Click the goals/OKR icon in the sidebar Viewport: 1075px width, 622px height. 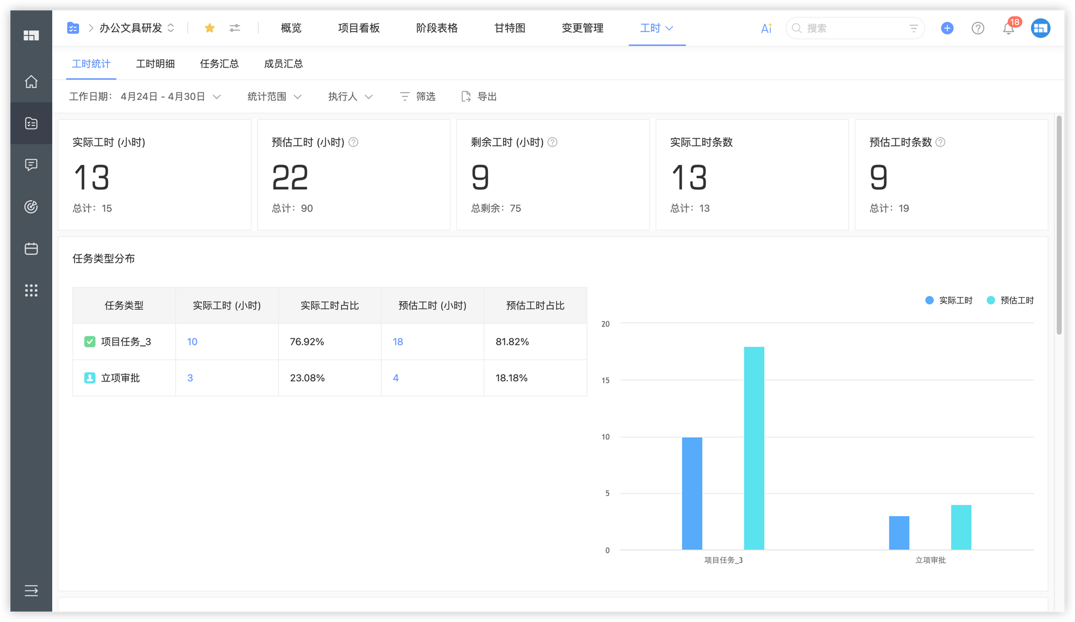(x=31, y=207)
